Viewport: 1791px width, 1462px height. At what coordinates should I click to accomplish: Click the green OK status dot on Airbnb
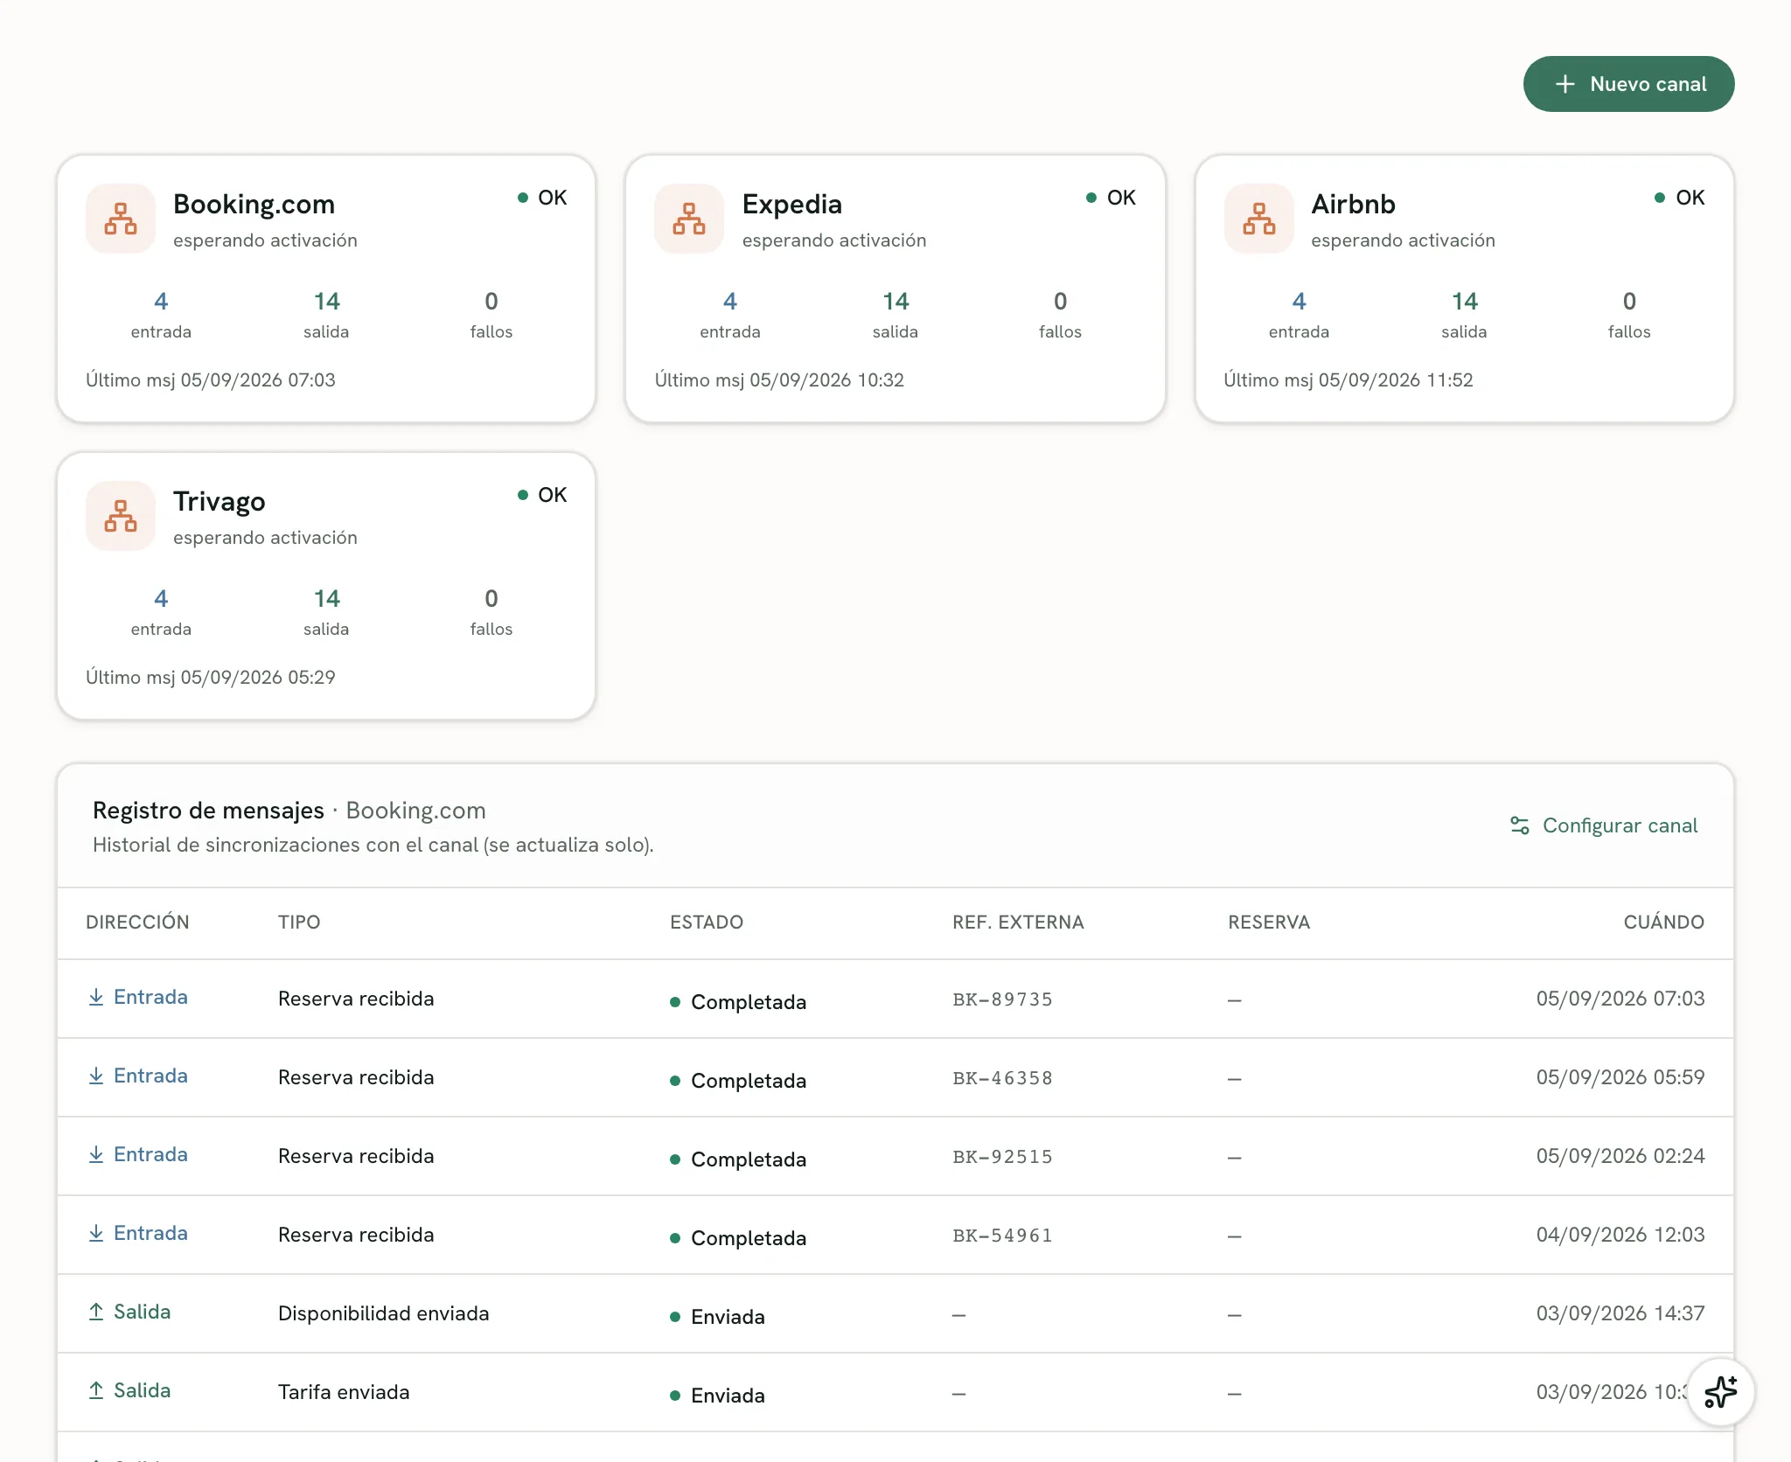(x=1660, y=198)
